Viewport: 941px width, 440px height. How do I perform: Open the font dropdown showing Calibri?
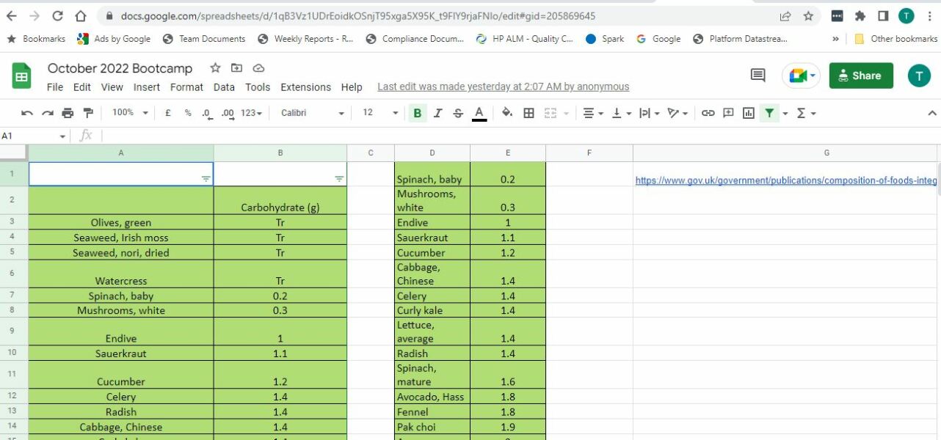point(311,113)
